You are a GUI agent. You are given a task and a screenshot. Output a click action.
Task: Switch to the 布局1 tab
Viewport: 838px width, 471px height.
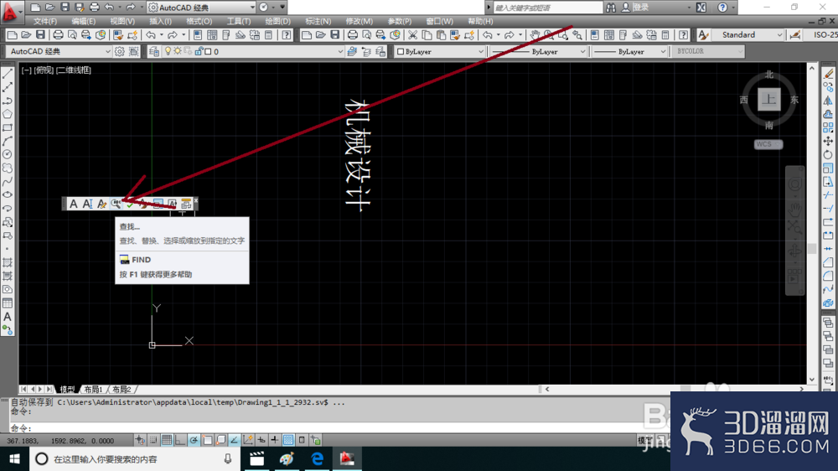(93, 389)
